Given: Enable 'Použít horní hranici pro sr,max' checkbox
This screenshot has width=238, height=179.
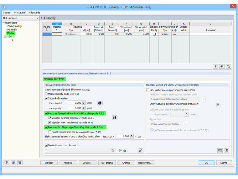Looking at the screenshot, I should [x=50, y=132].
